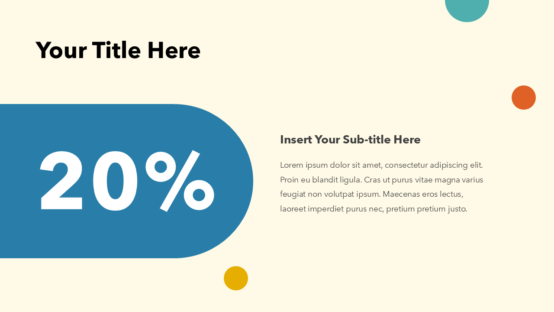The height and width of the screenshot is (312, 554).
Task: Click the word 'Here' in the title
Action: coord(174,50)
